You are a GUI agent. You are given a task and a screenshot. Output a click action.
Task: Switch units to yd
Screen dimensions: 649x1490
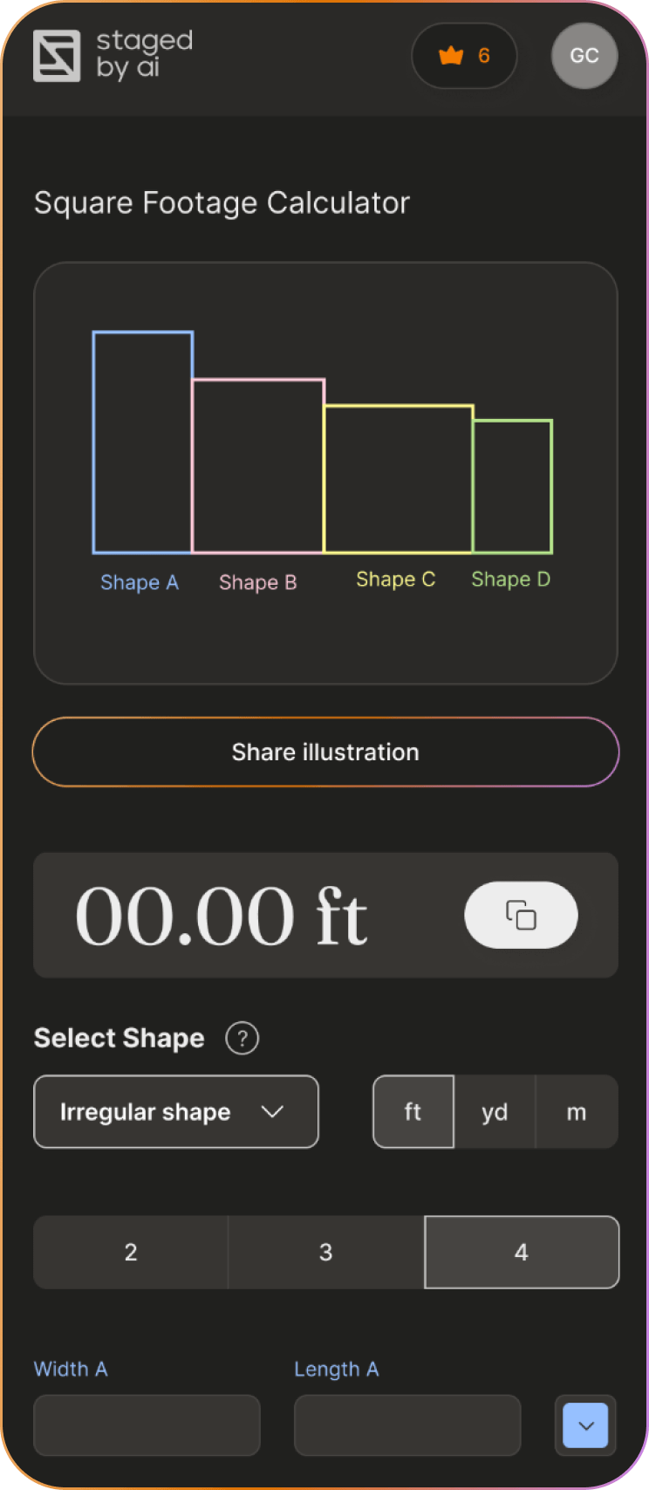tap(495, 1111)
